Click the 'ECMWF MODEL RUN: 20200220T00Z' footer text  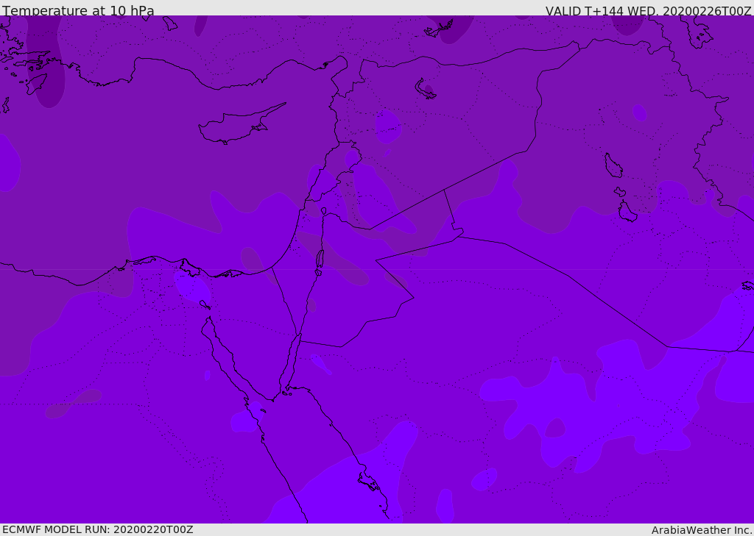click(98, 530)
